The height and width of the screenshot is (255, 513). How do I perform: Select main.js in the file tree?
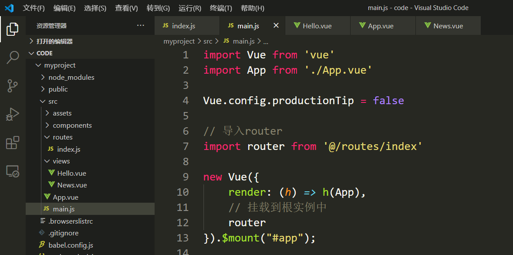coord(90,209)
